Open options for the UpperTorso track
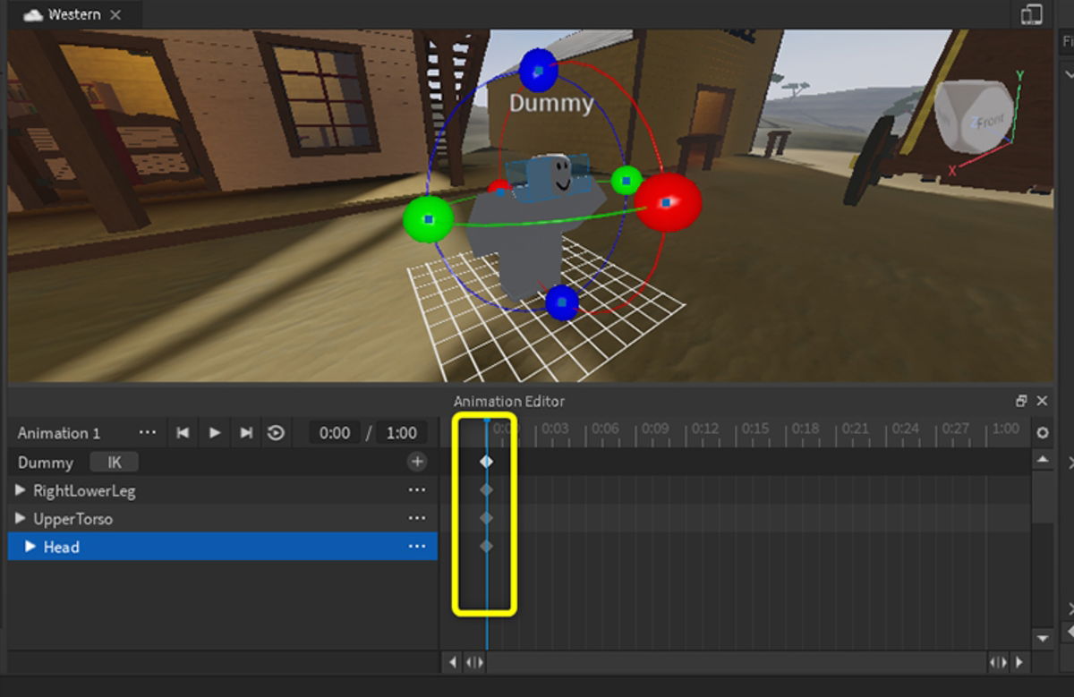 coord(416,518)
